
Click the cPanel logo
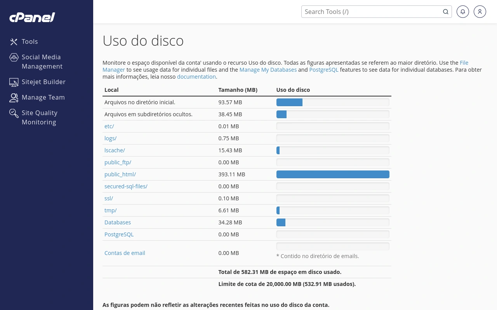[x=32, y=17]
